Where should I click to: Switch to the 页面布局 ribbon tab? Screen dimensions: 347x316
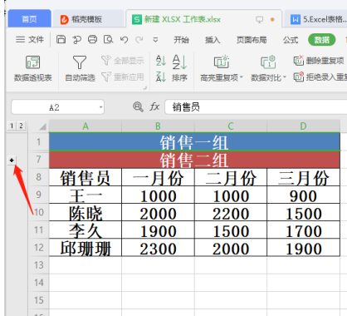(252, 40)
